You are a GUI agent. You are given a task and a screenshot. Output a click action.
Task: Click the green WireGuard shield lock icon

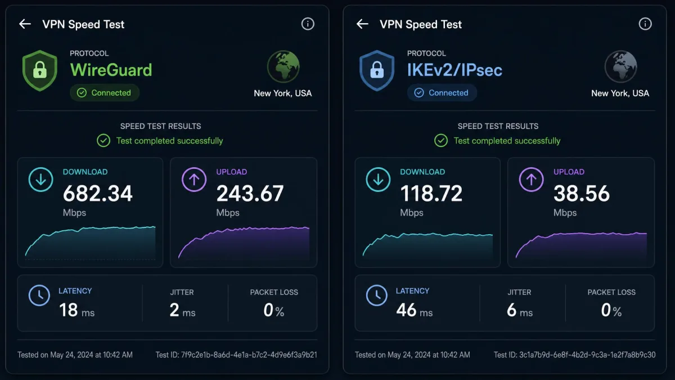39,70
